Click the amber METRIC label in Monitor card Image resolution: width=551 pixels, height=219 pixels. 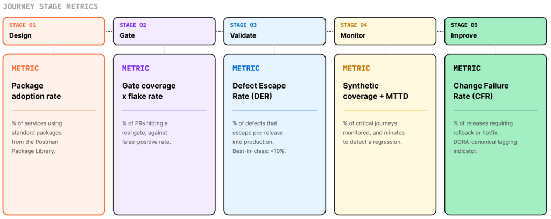(356, 68)
